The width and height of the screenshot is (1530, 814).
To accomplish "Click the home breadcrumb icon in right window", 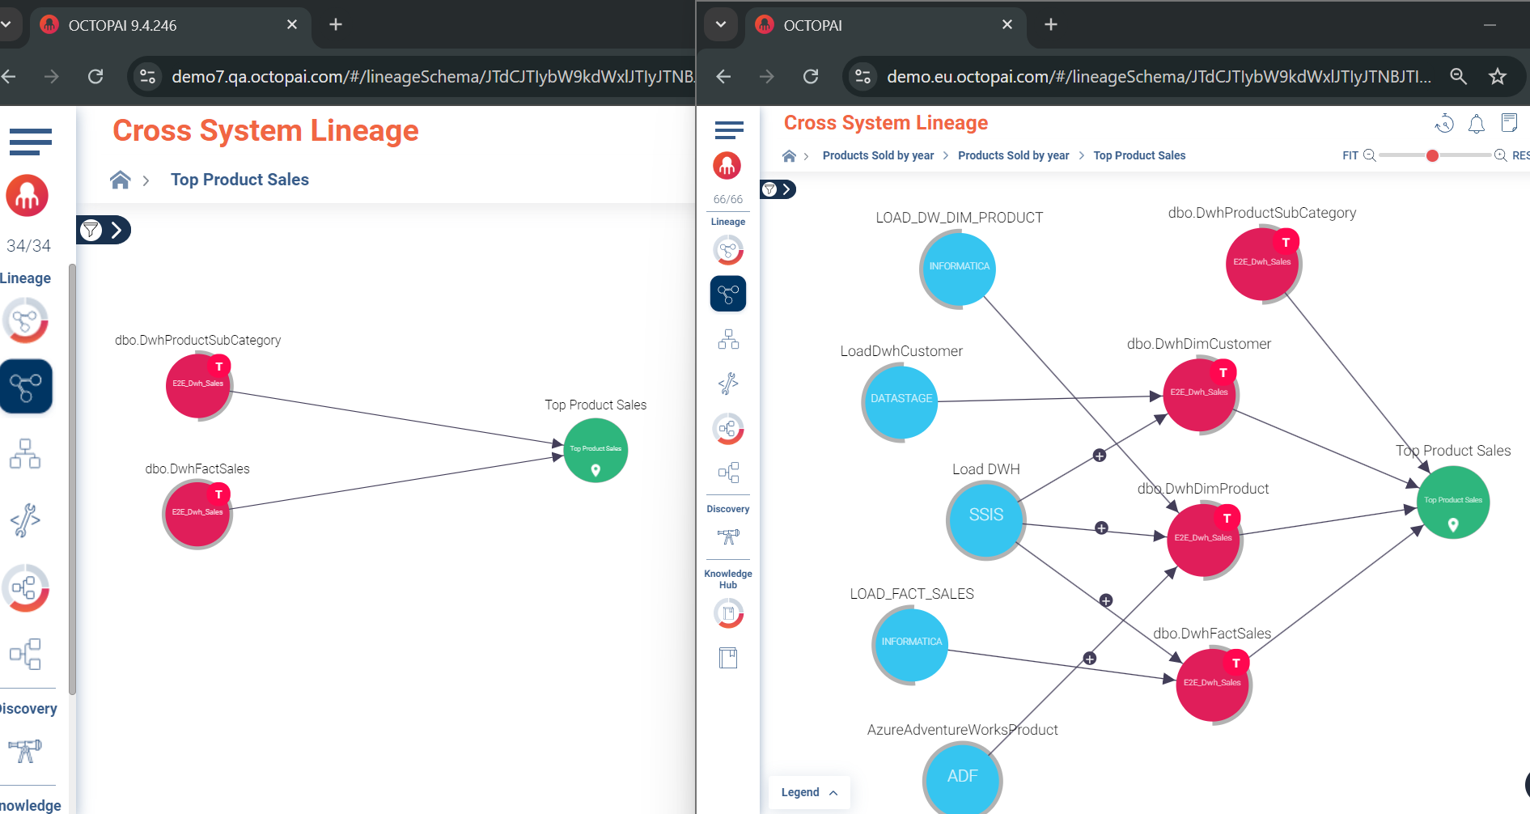I will (789, 155).
